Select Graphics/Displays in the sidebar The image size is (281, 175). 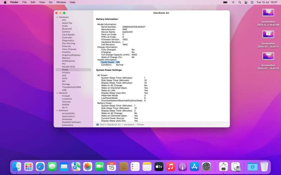(x=71, y=55)
